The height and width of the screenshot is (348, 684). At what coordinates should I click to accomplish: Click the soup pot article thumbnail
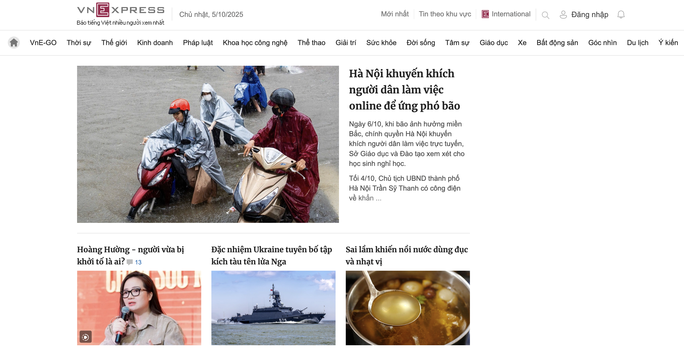407,308
